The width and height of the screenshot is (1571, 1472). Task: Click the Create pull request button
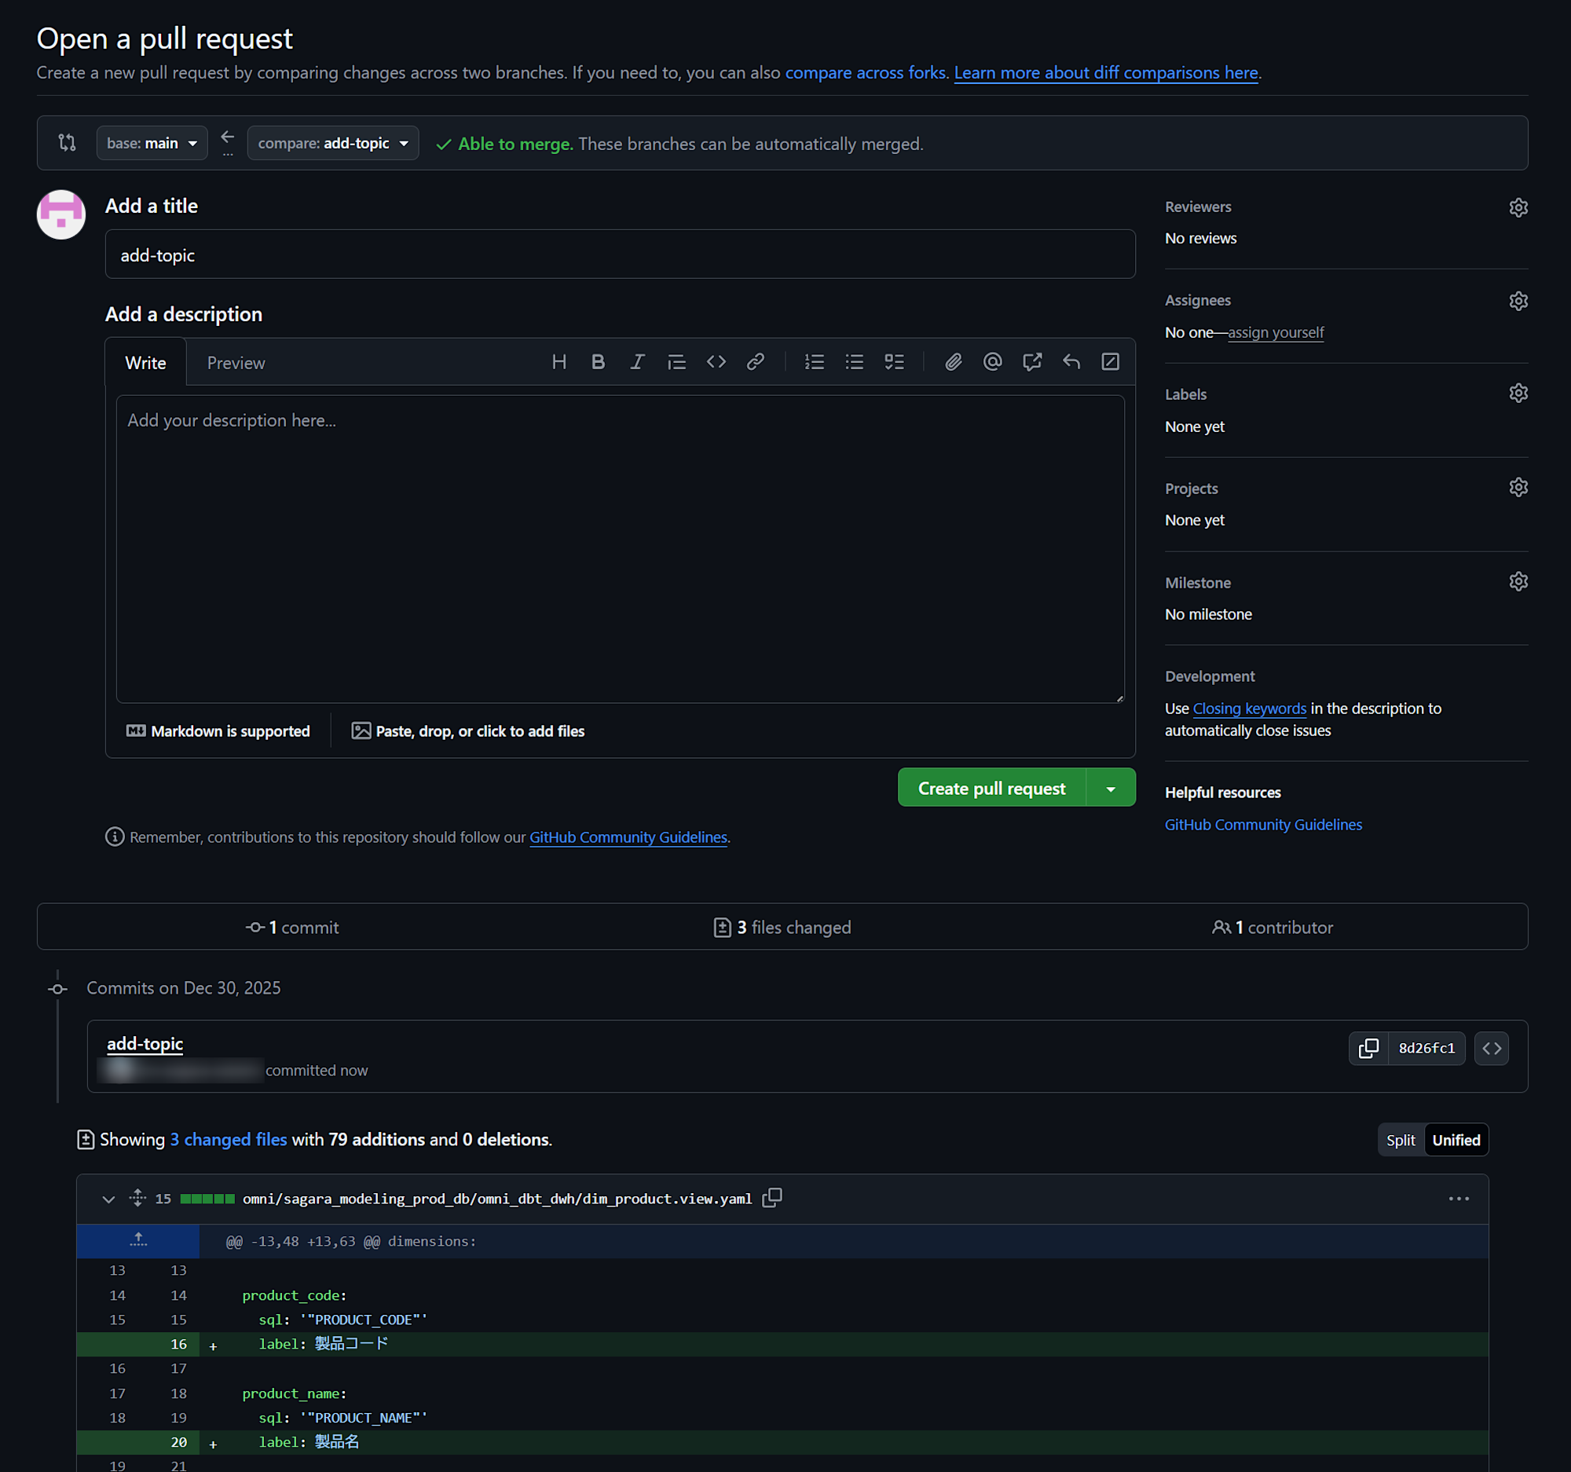point(991,789)
